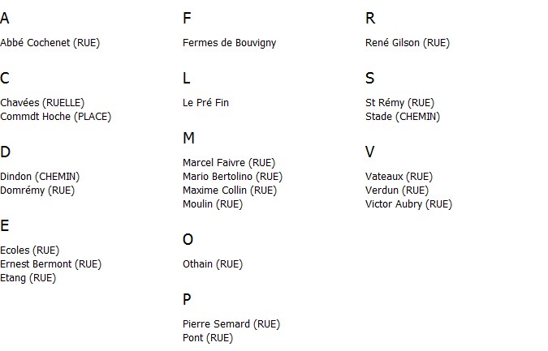Select René Gilson (RUE)

[408, 43]
